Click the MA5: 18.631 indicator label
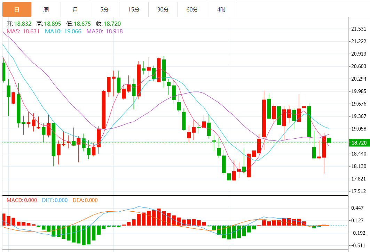 pos(23,31)
